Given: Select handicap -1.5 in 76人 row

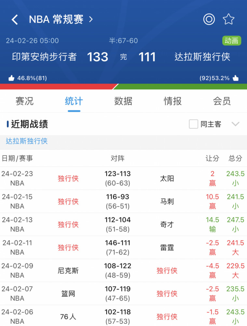Looking at the screenshot, I should [x=212, y=312].
